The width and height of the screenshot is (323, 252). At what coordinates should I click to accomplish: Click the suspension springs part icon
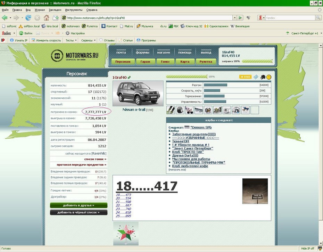[x=171, y=110]
